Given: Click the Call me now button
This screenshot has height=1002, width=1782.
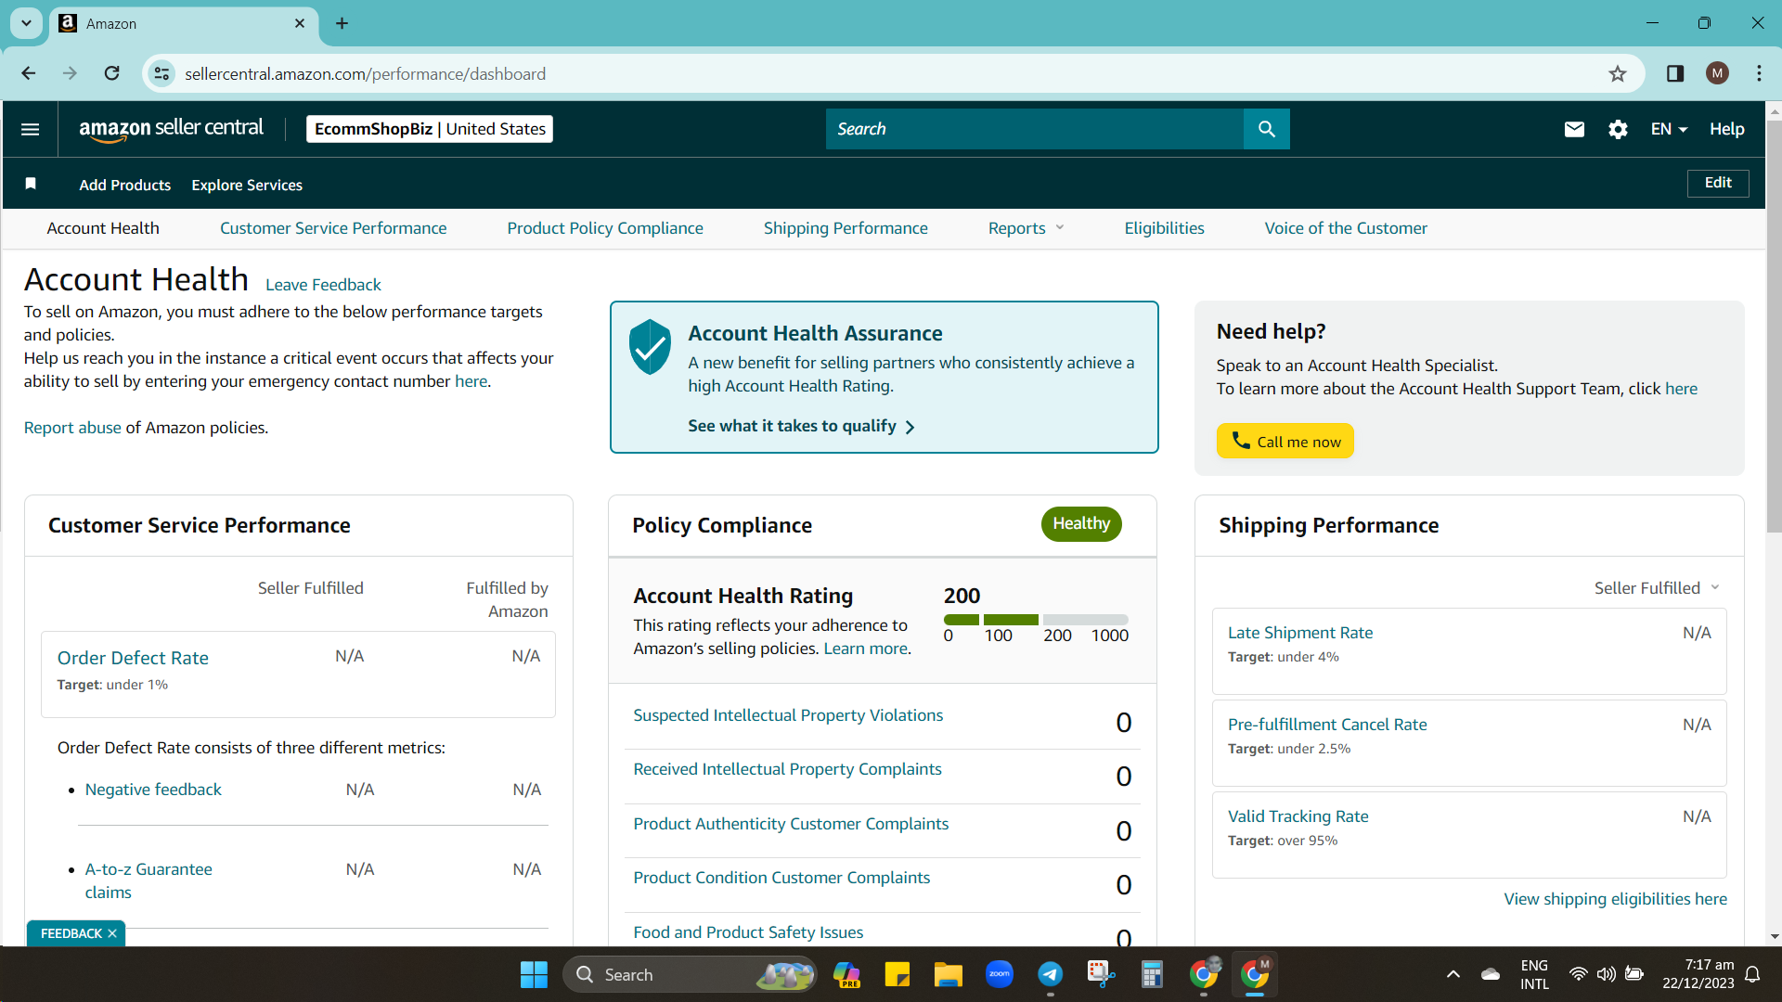Looking at the screenshot, I should point(1285,441).
